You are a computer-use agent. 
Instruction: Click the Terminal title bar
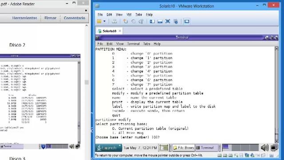[182, 37]
